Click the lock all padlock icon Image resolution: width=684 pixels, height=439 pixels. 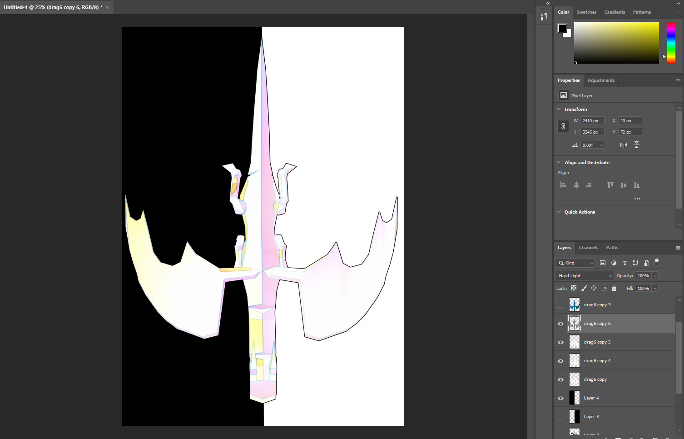[x=614, y=288]
